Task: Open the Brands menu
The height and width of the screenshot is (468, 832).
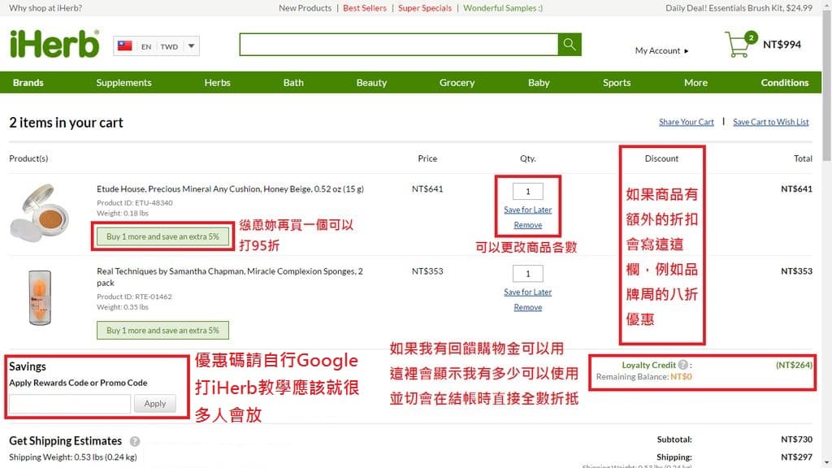Action: tap(28, 82)
